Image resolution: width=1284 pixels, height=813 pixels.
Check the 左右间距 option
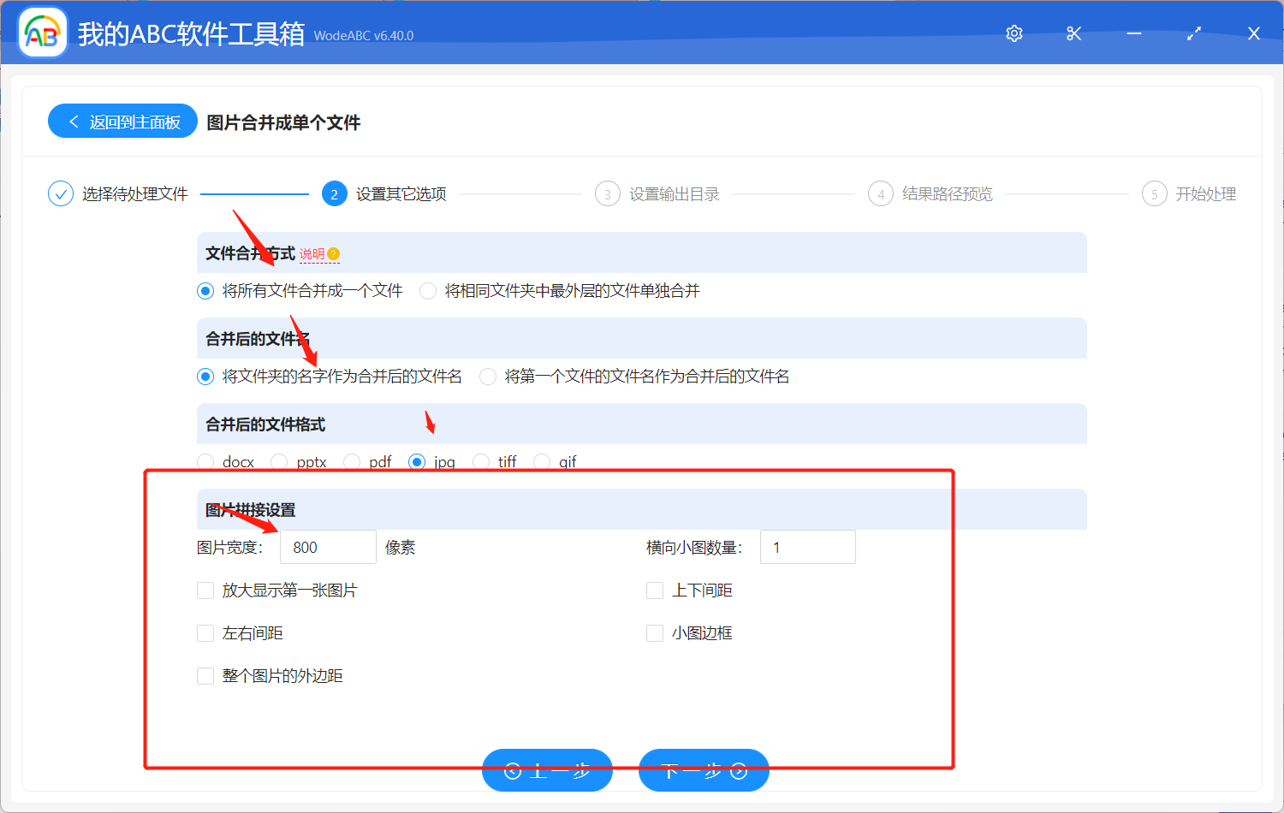[205, 633]
